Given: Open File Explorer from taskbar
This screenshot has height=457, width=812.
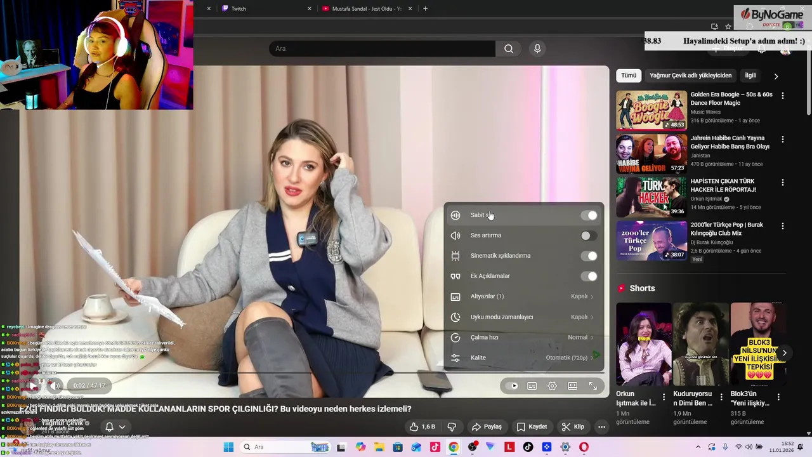Looking at the screenshot, I should point(379,447).
